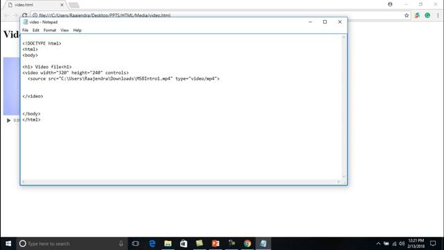Show hidden system tray icons
The width and height of the screenshot is (444, 250).
click(378, 244)
